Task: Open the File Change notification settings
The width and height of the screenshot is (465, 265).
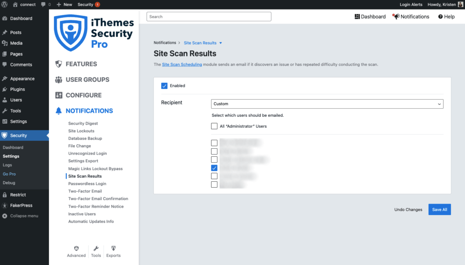Action: (79, 146)
